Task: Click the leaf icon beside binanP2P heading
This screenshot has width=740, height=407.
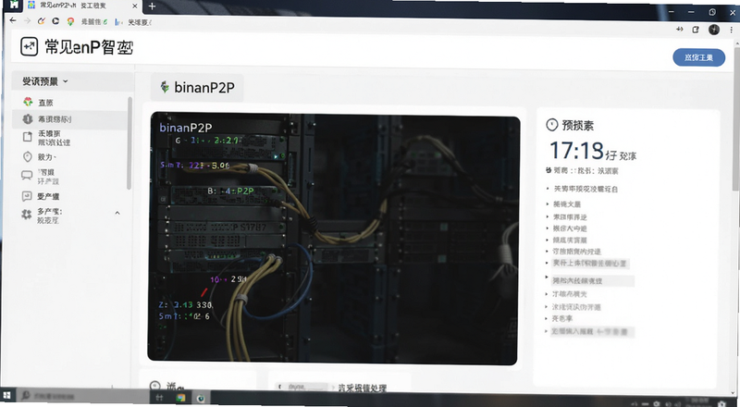Action: pyautogui.click(x=165, y=87)
